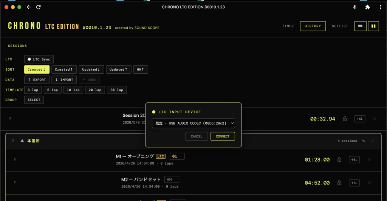Lock the M1 オープニング session
Image resolution: width=387 pixels, height=201 pixels.
tap(339, 160)
